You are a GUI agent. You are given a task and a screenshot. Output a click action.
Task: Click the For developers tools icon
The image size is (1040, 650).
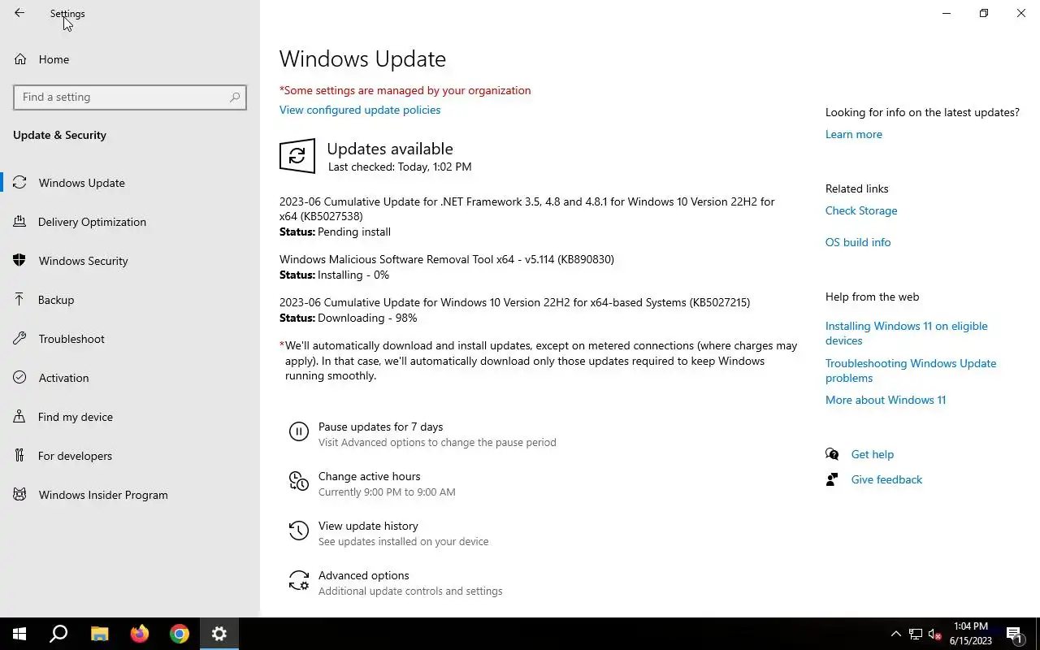click(x=19, y=456)
